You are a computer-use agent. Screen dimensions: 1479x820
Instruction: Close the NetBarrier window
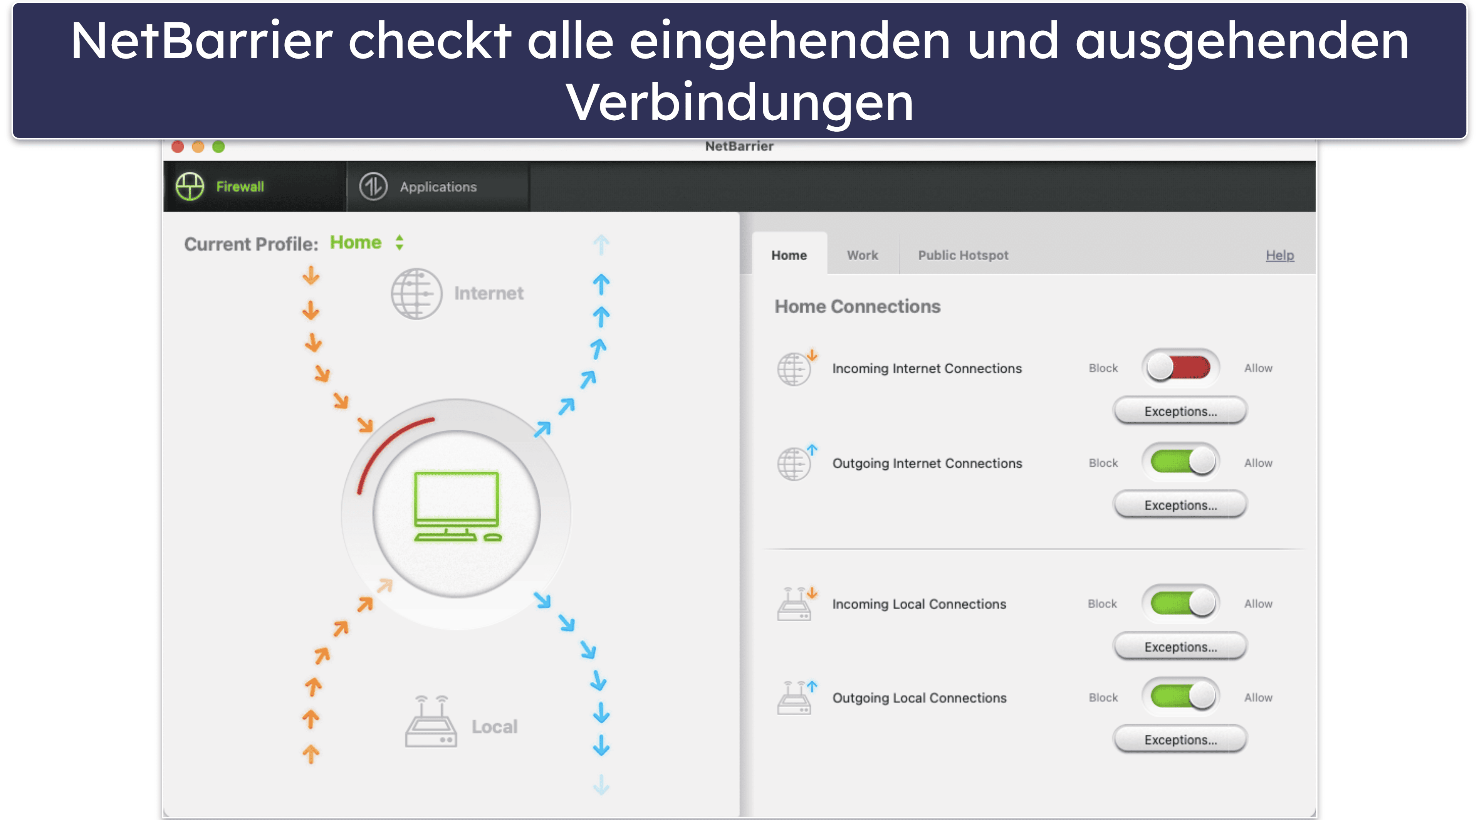[x=178, y=146]
